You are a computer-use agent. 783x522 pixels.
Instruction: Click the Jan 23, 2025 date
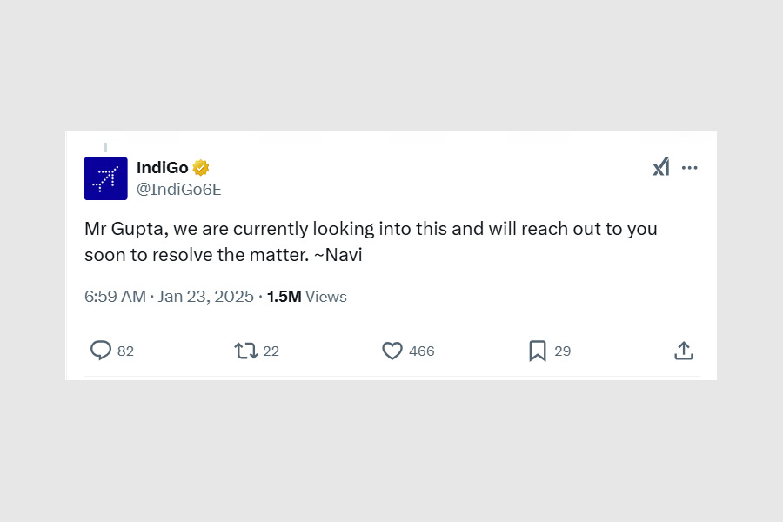tap(206, 297)
